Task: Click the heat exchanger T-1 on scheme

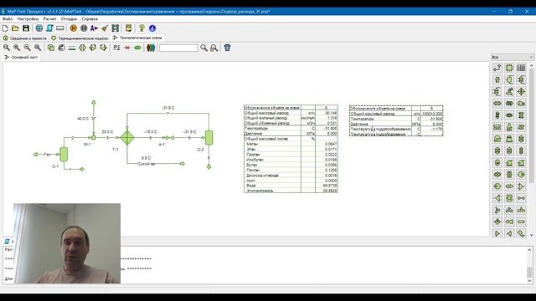Action: pyautogui.click(x=127, y=137)
